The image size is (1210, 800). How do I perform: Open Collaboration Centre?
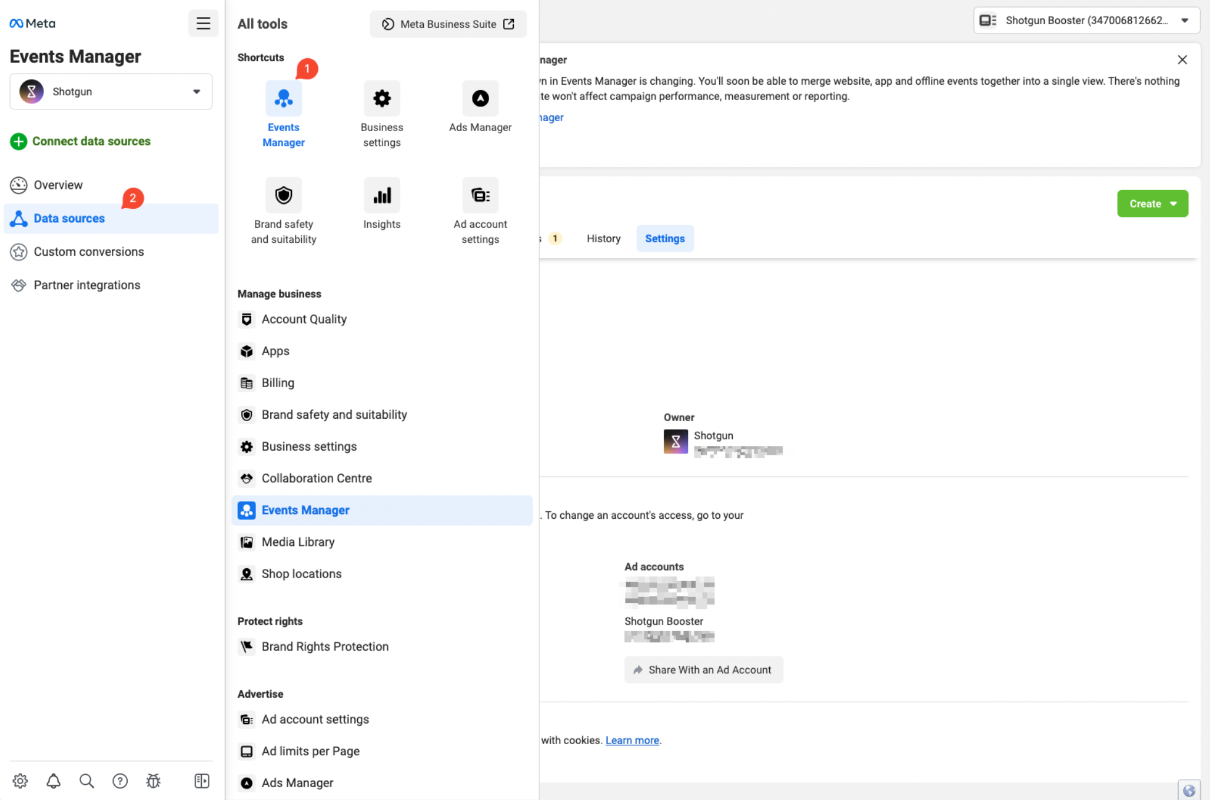382,478
